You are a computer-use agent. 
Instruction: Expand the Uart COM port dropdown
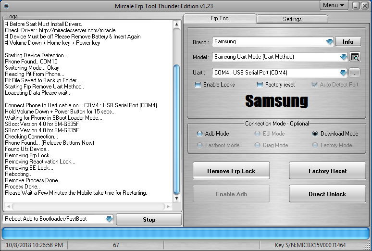click(343, 73)
